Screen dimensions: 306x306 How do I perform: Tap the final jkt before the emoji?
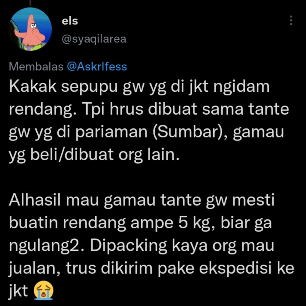click(x=18, y=291)
